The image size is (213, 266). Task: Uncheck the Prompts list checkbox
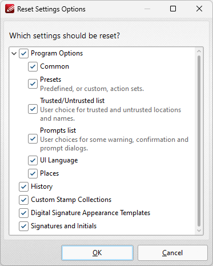[33, 139]
